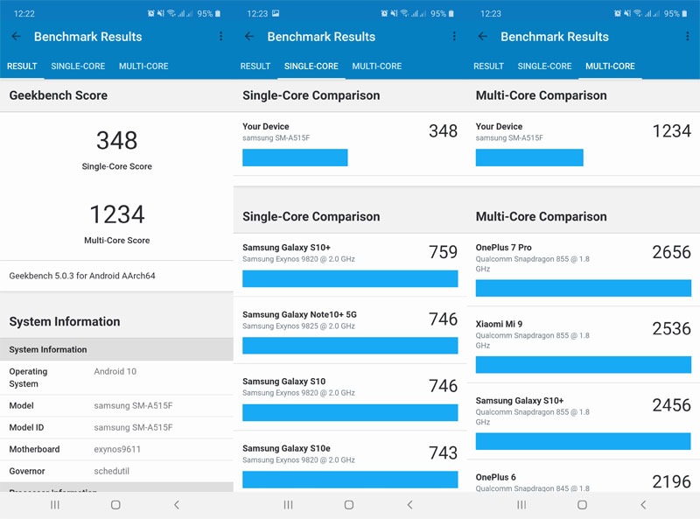Tap home button icon below System Information
This screenshot has height=519, width=700.
click(x=115, y=505)
